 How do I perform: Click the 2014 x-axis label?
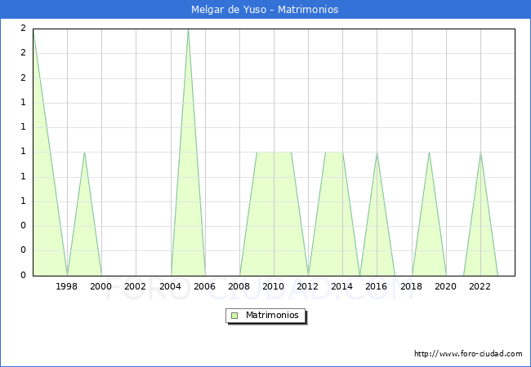(342, 286)
